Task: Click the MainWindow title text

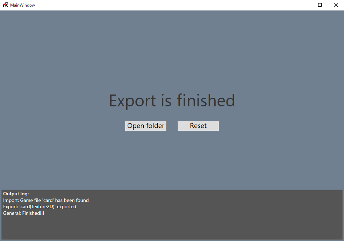Action: click(22, 5)
